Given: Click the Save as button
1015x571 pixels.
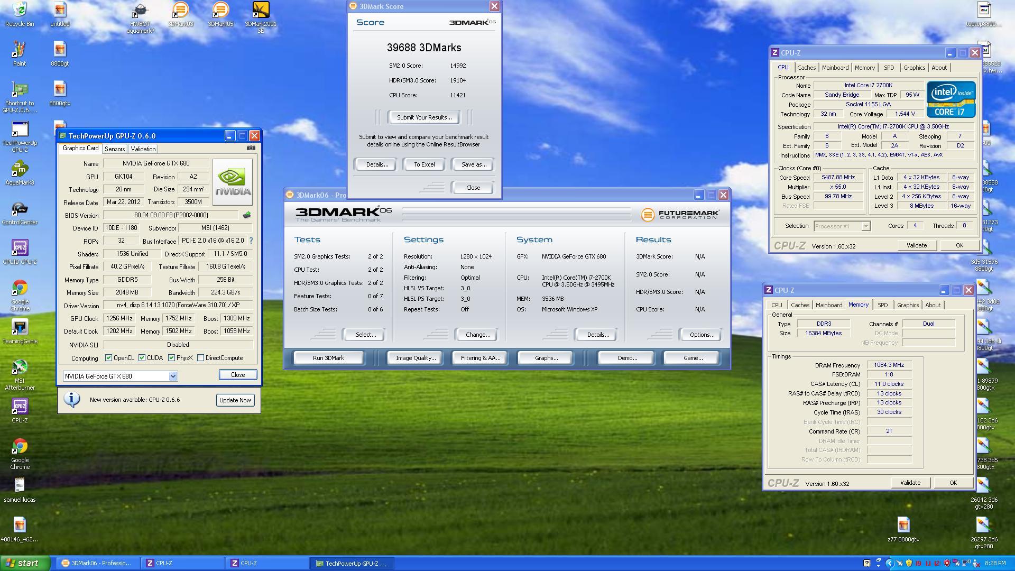Looking at the screenshot, I should (474, 164).
